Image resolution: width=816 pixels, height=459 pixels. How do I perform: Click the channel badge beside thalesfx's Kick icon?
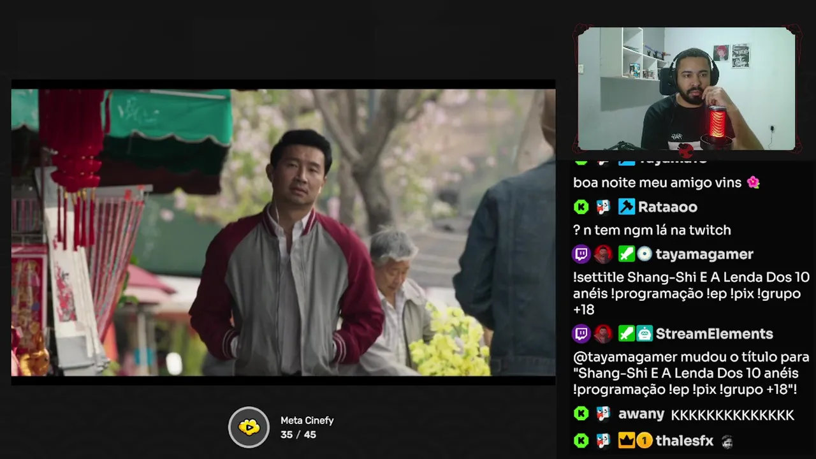603,441
